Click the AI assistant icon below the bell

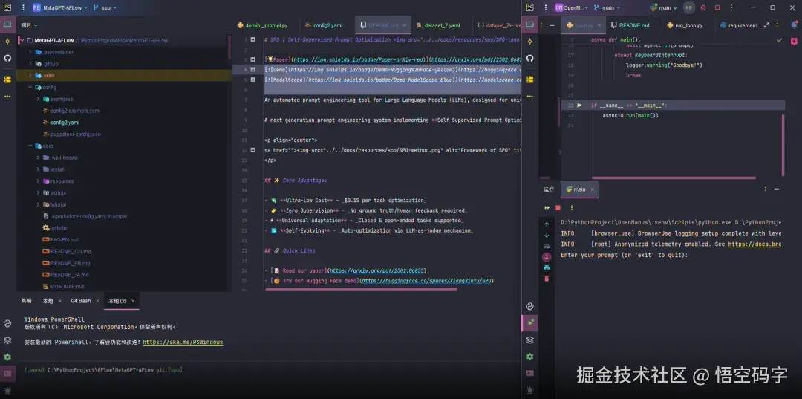tap(795, 42)
